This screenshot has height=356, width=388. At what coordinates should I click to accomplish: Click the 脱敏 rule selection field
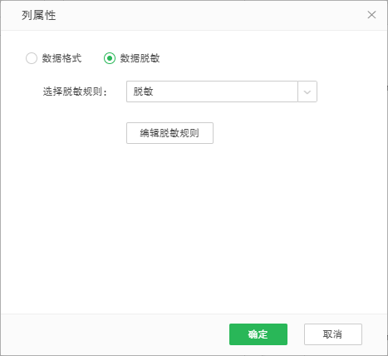(212, 91)
